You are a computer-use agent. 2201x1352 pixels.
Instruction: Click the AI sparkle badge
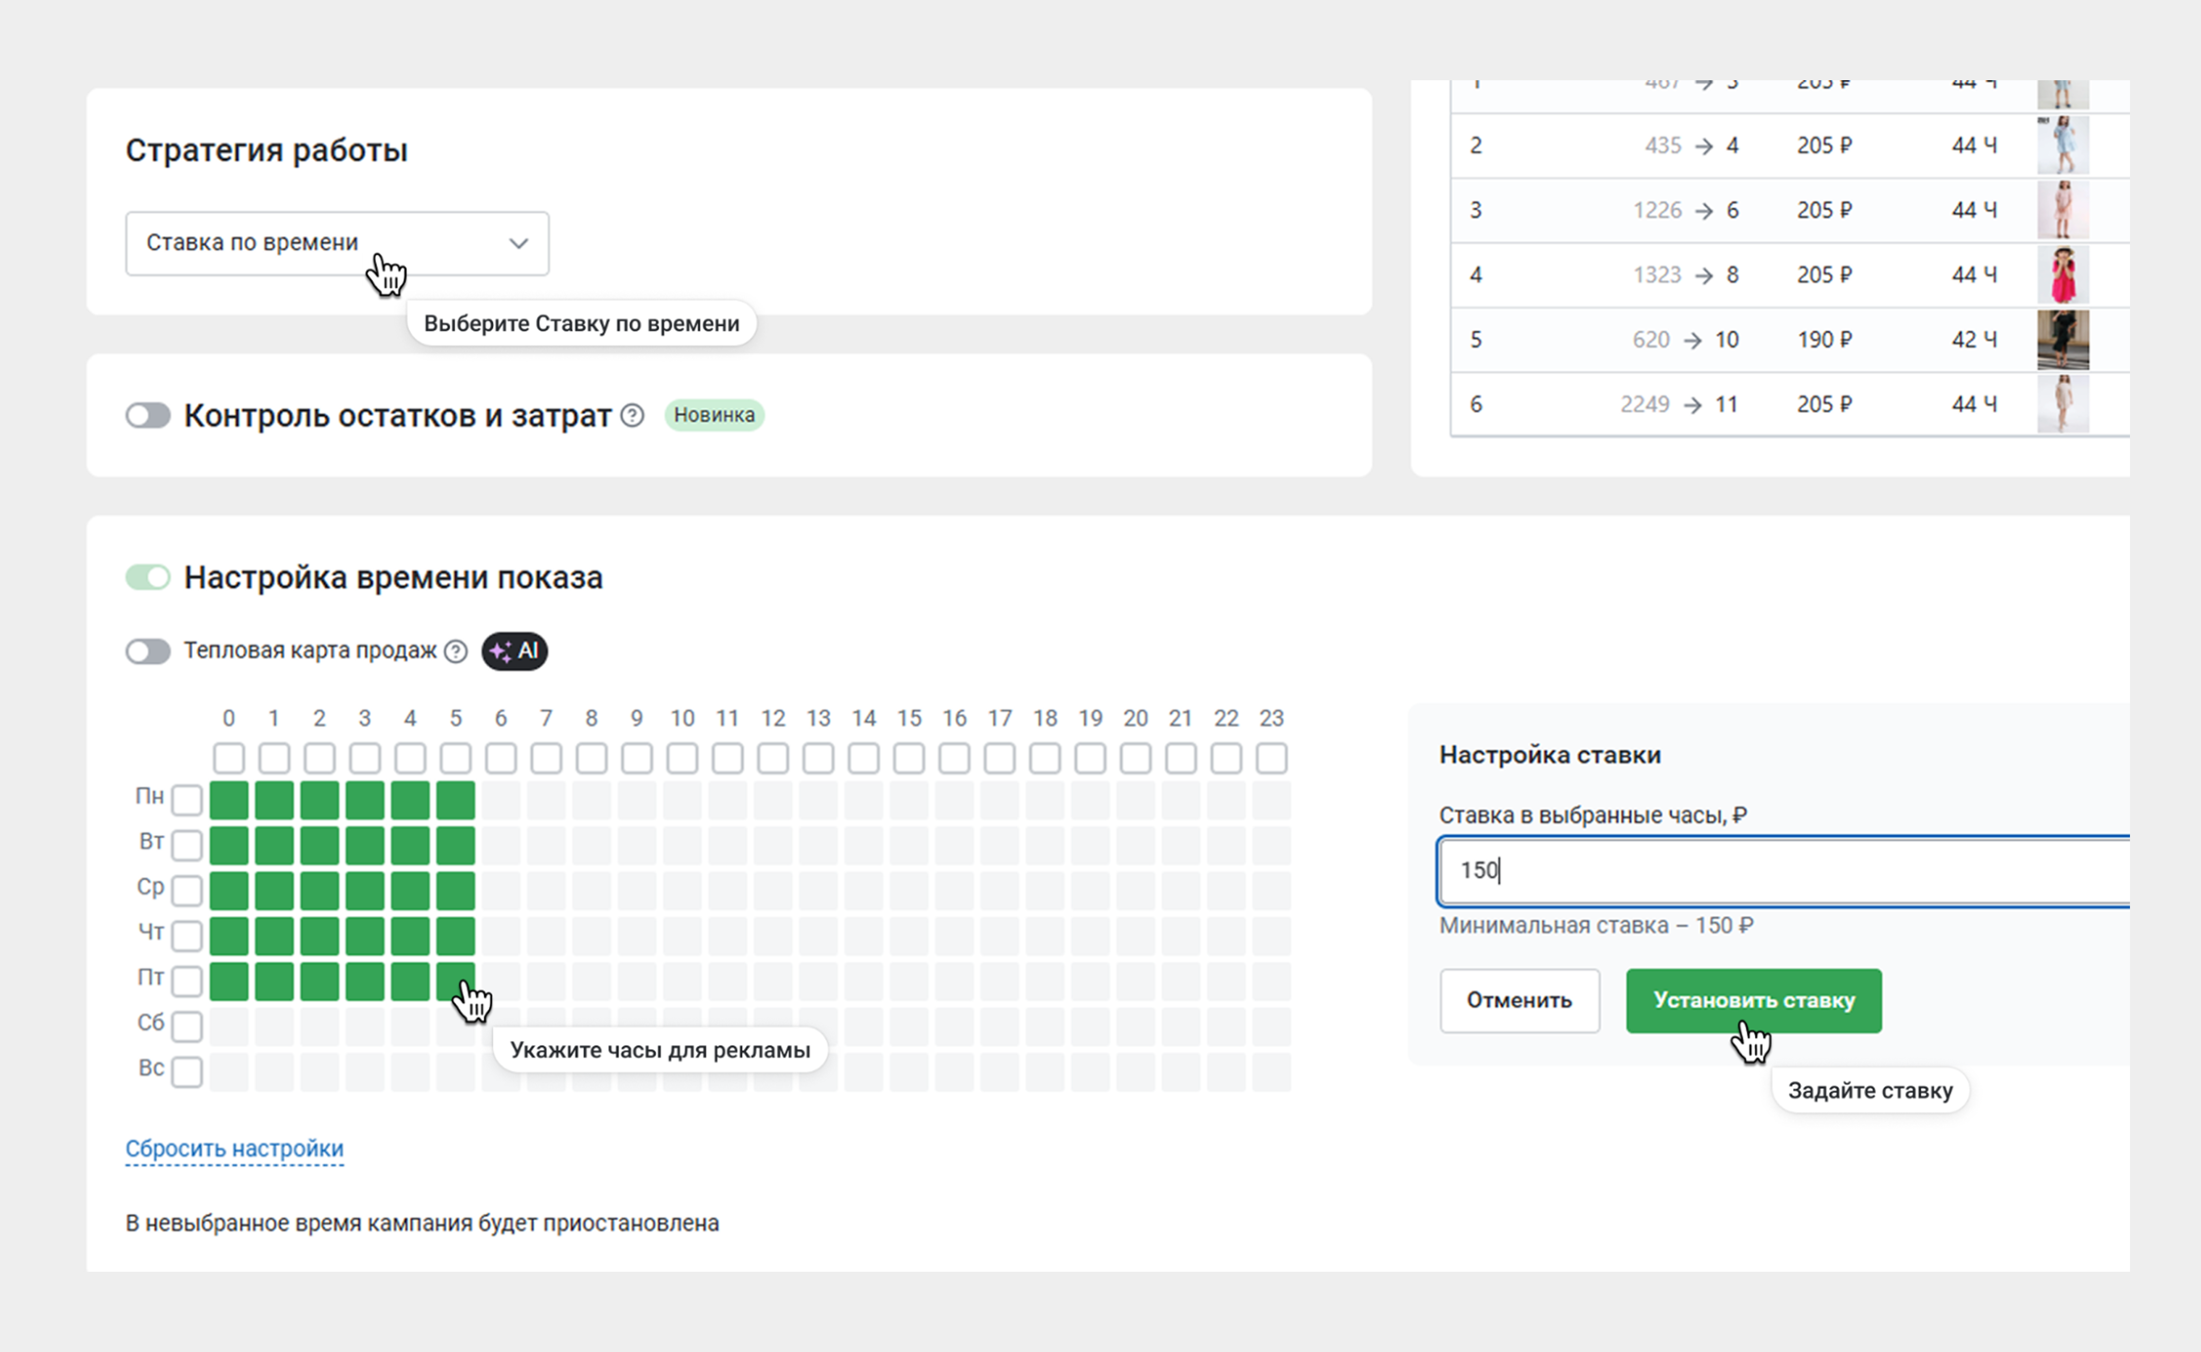[514, 651]
